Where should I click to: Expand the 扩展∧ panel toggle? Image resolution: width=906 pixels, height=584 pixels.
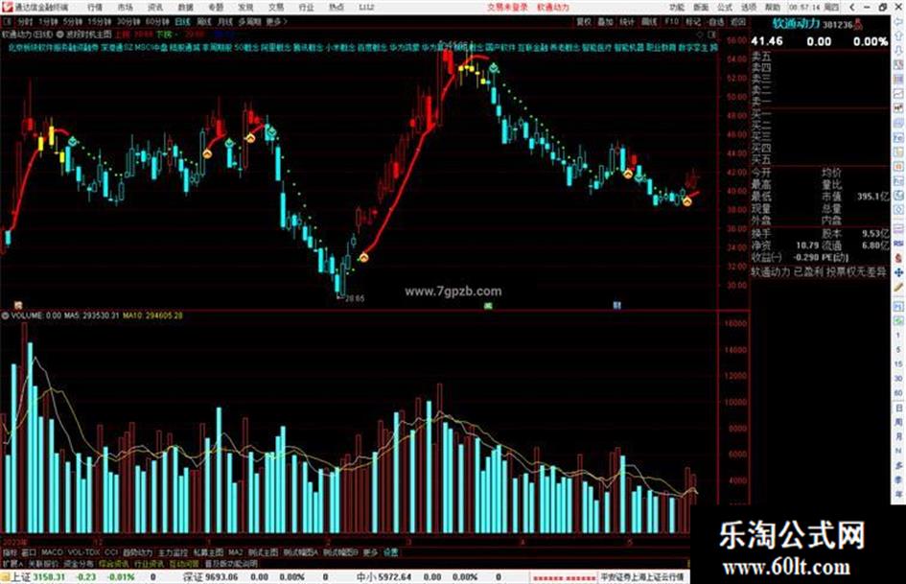pyautogui.click(x=12, y=564)
